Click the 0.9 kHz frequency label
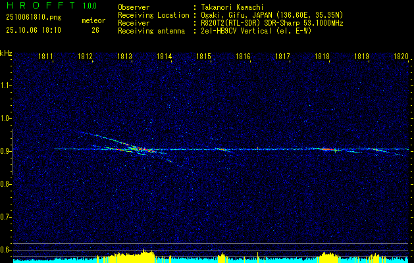Image resolution: width=414 pixels, height=263 pixels. click(x=5, y=151)
